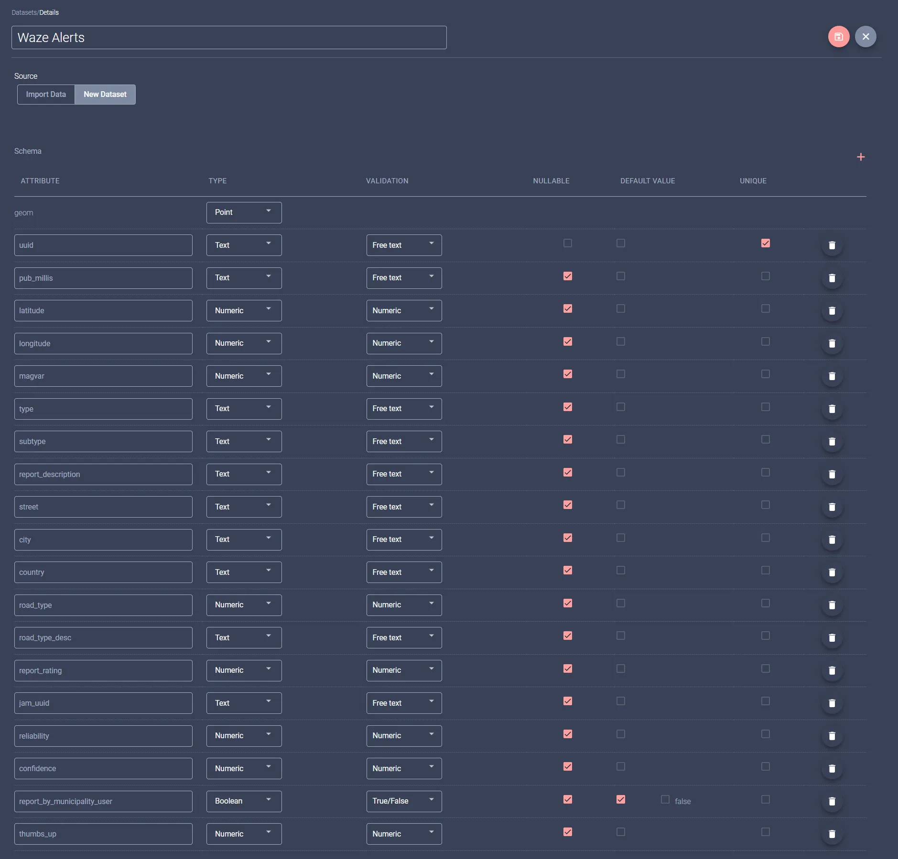Enable default value for latitude
This screenshot has width=898, height=859.
click(620, 308)
